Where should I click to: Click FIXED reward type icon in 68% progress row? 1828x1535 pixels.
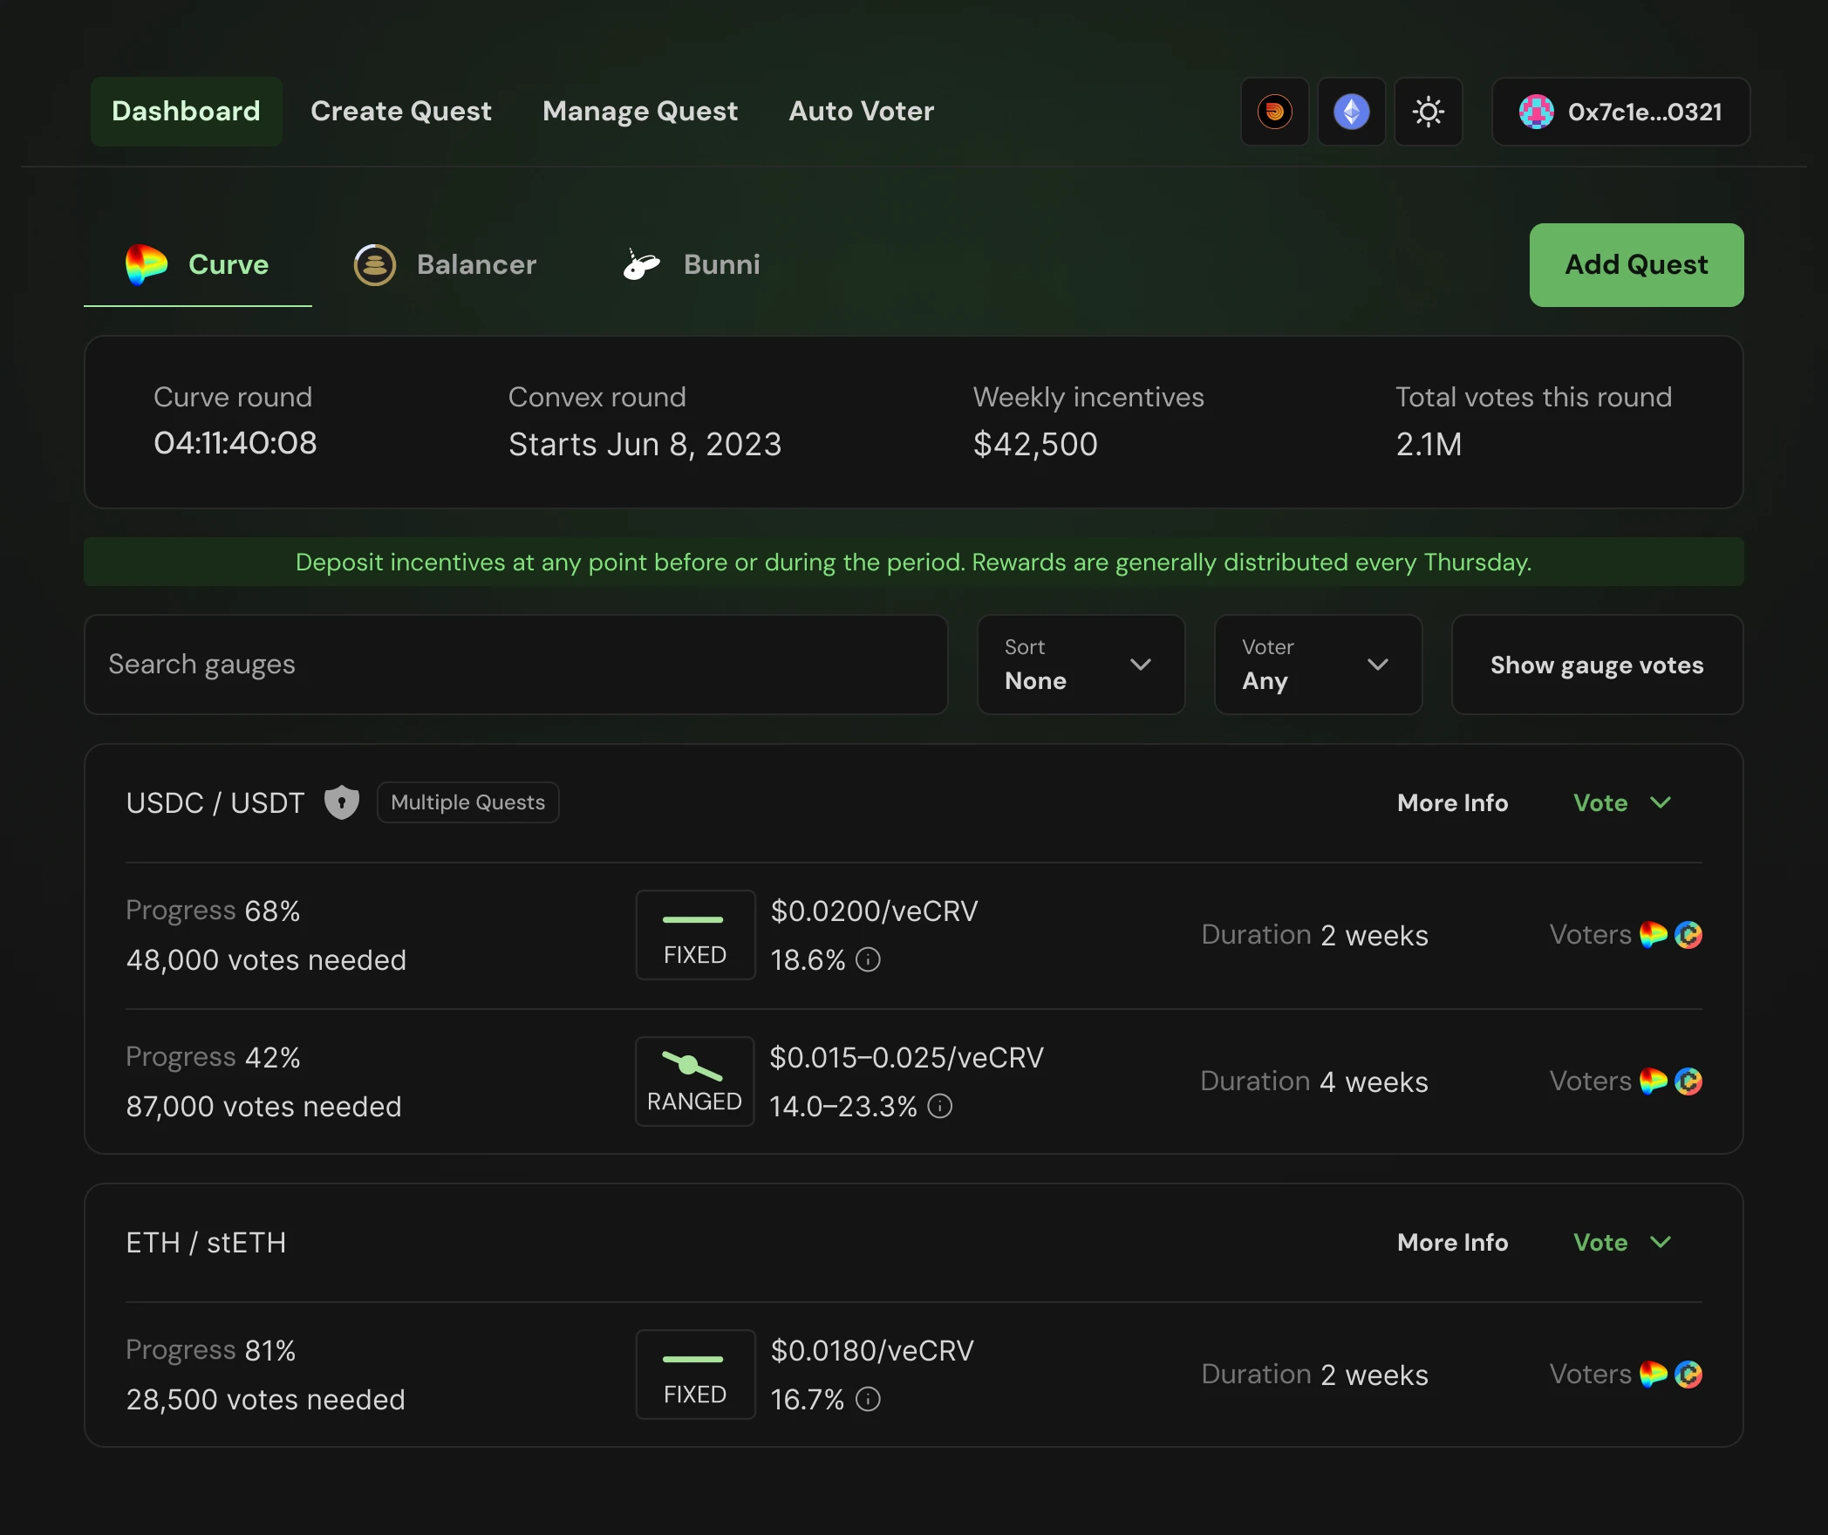click(x=695, y=935)
